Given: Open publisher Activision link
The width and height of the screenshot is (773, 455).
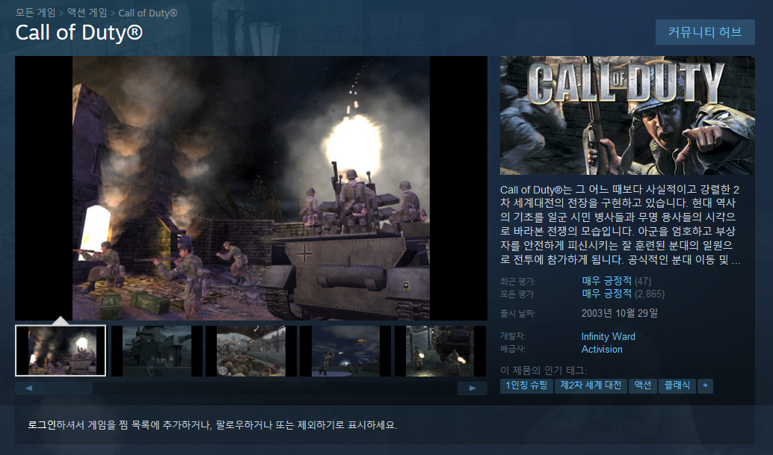Looking at the screenshot, I should [x=602, y=349].
